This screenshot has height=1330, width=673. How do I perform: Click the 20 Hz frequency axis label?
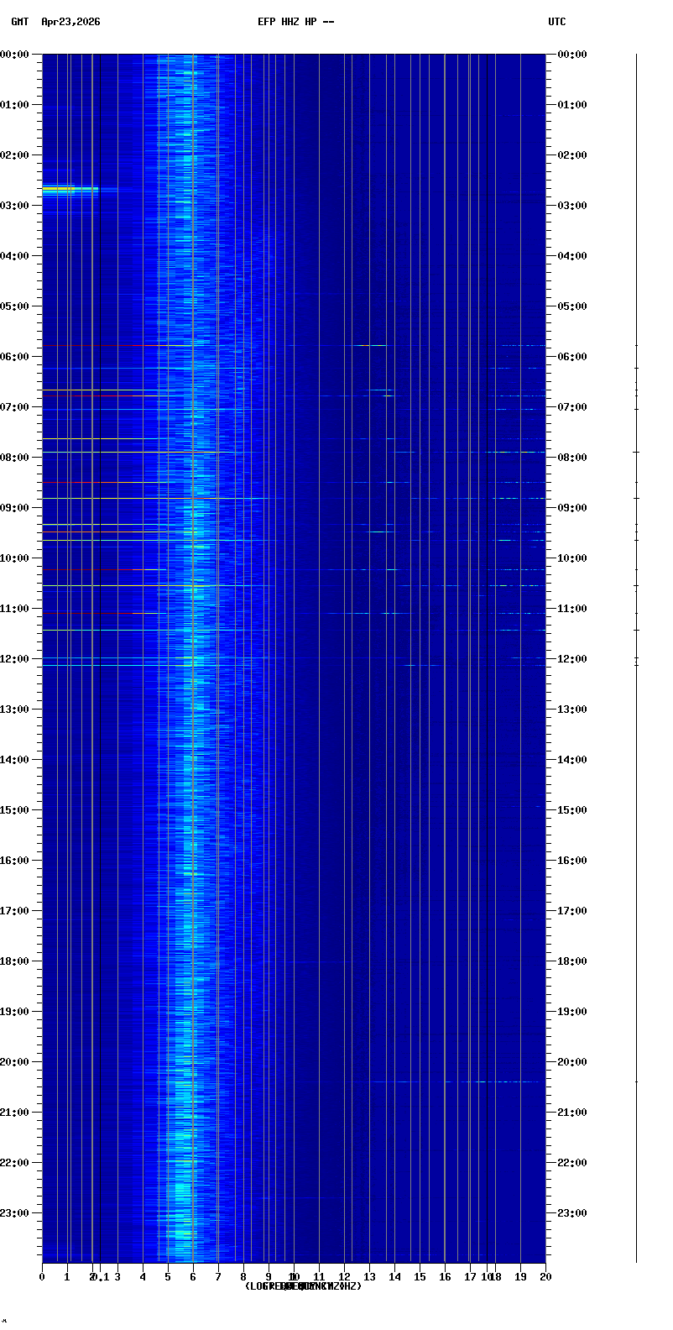[545, 1277]
